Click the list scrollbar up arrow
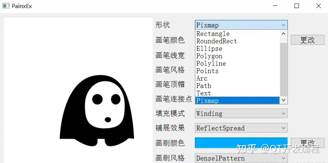Screen dimensions: 328x163 click(284, 34)
